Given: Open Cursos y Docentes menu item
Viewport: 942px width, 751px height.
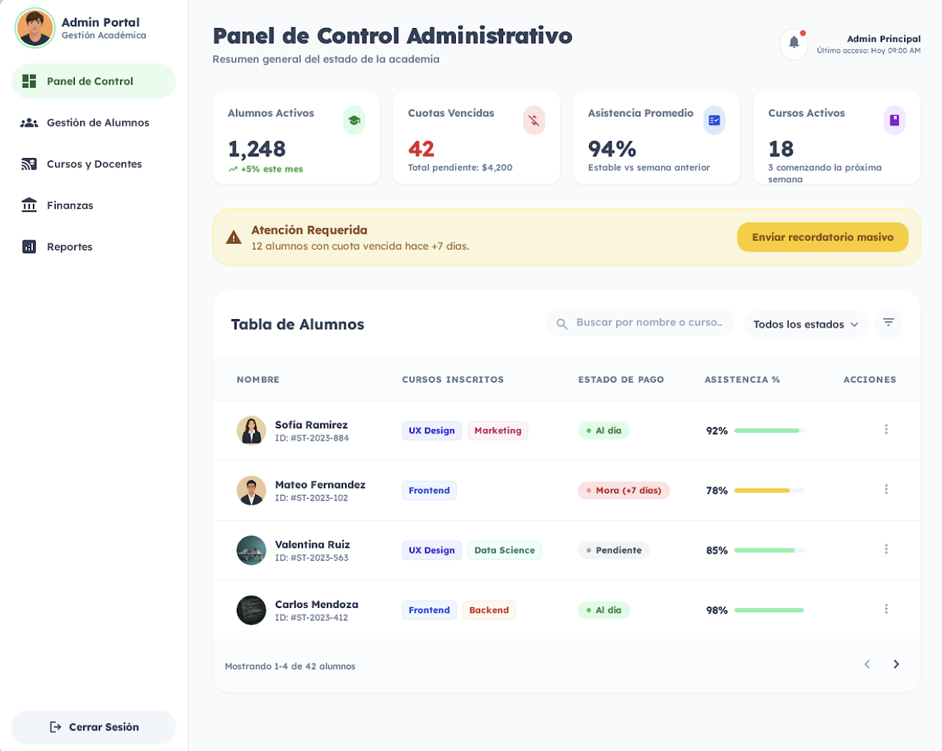Looking at the screenshot, I should click(93, 165).
